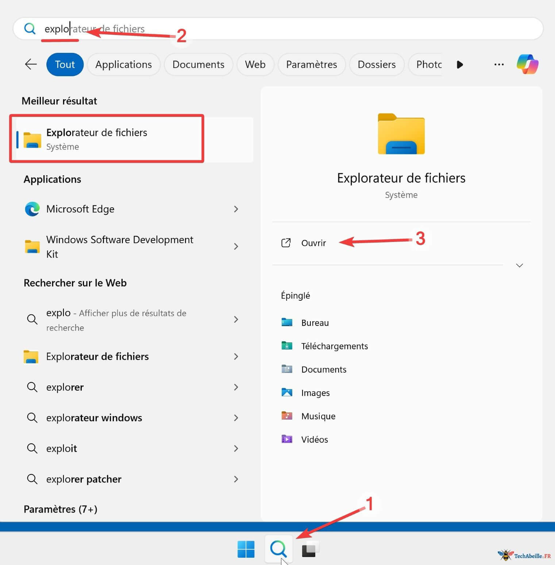
Task: Expand chevron of web Explorateur de fichiers suggestion
Action: (x=236, y=357)
